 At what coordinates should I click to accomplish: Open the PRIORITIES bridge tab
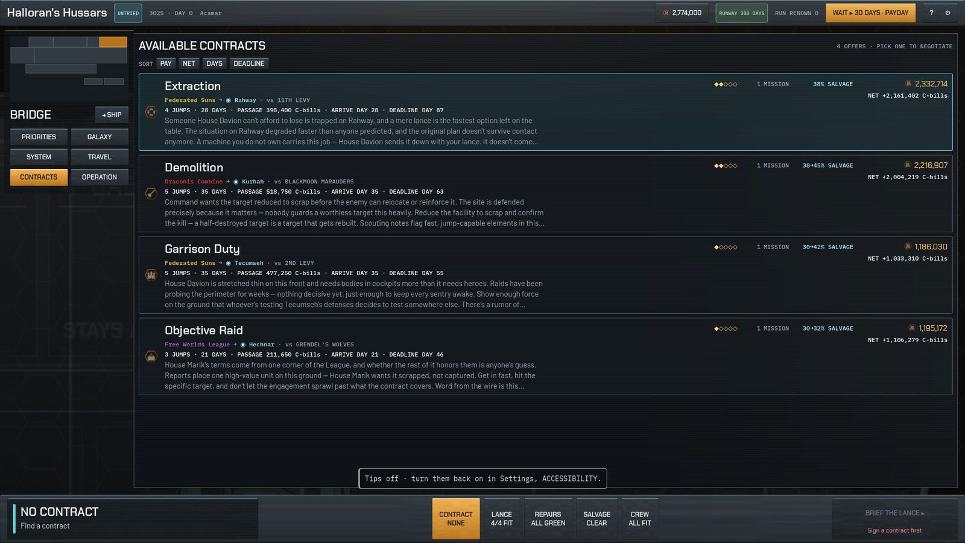(x=39, y=137)
